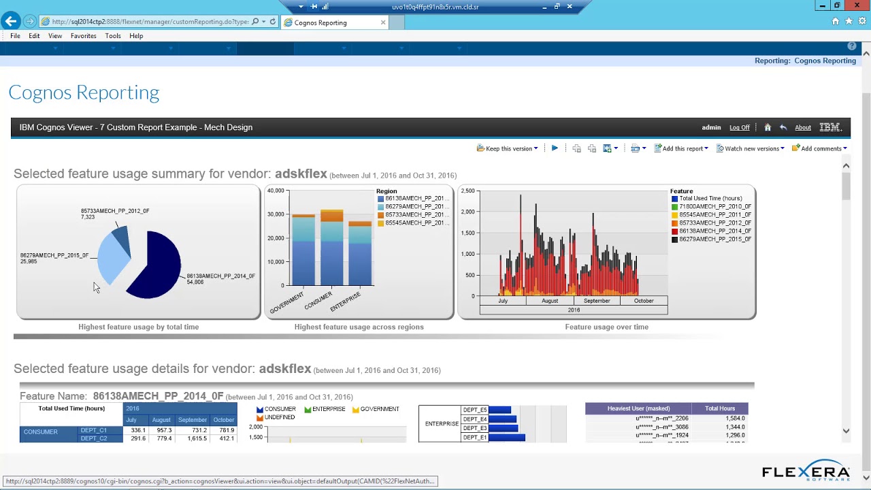Click the inner report scroll up arrow
Viewport: 871px width, 490px height.
click(x=847, y=165)
